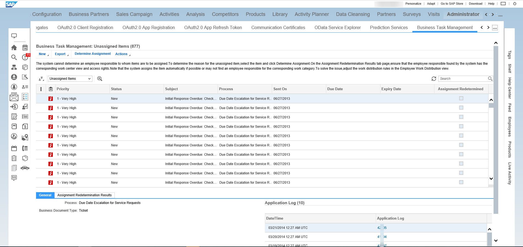Click the search field's magnifier icon

[x=490, y=79]
